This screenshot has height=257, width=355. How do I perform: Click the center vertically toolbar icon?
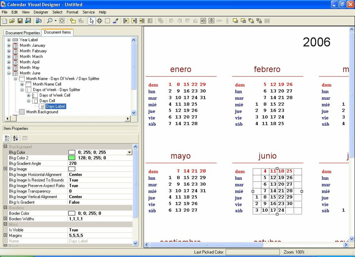(211, 21)
